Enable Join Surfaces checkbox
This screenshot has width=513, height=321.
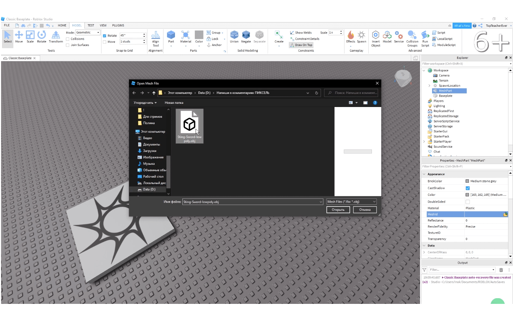click(68, 45)
